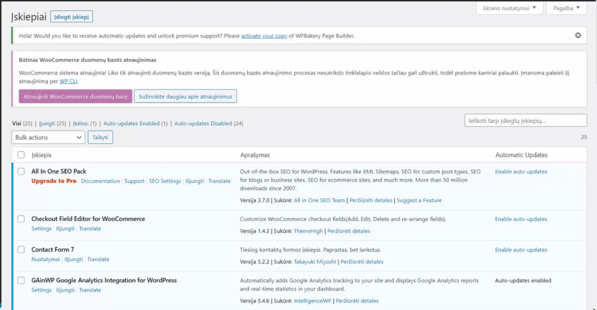Select the Contact Form 7 checkbox

(x=21, y=250)
